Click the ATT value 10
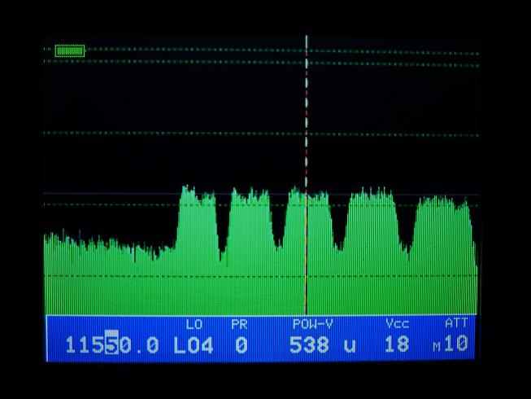 [456, 344]
